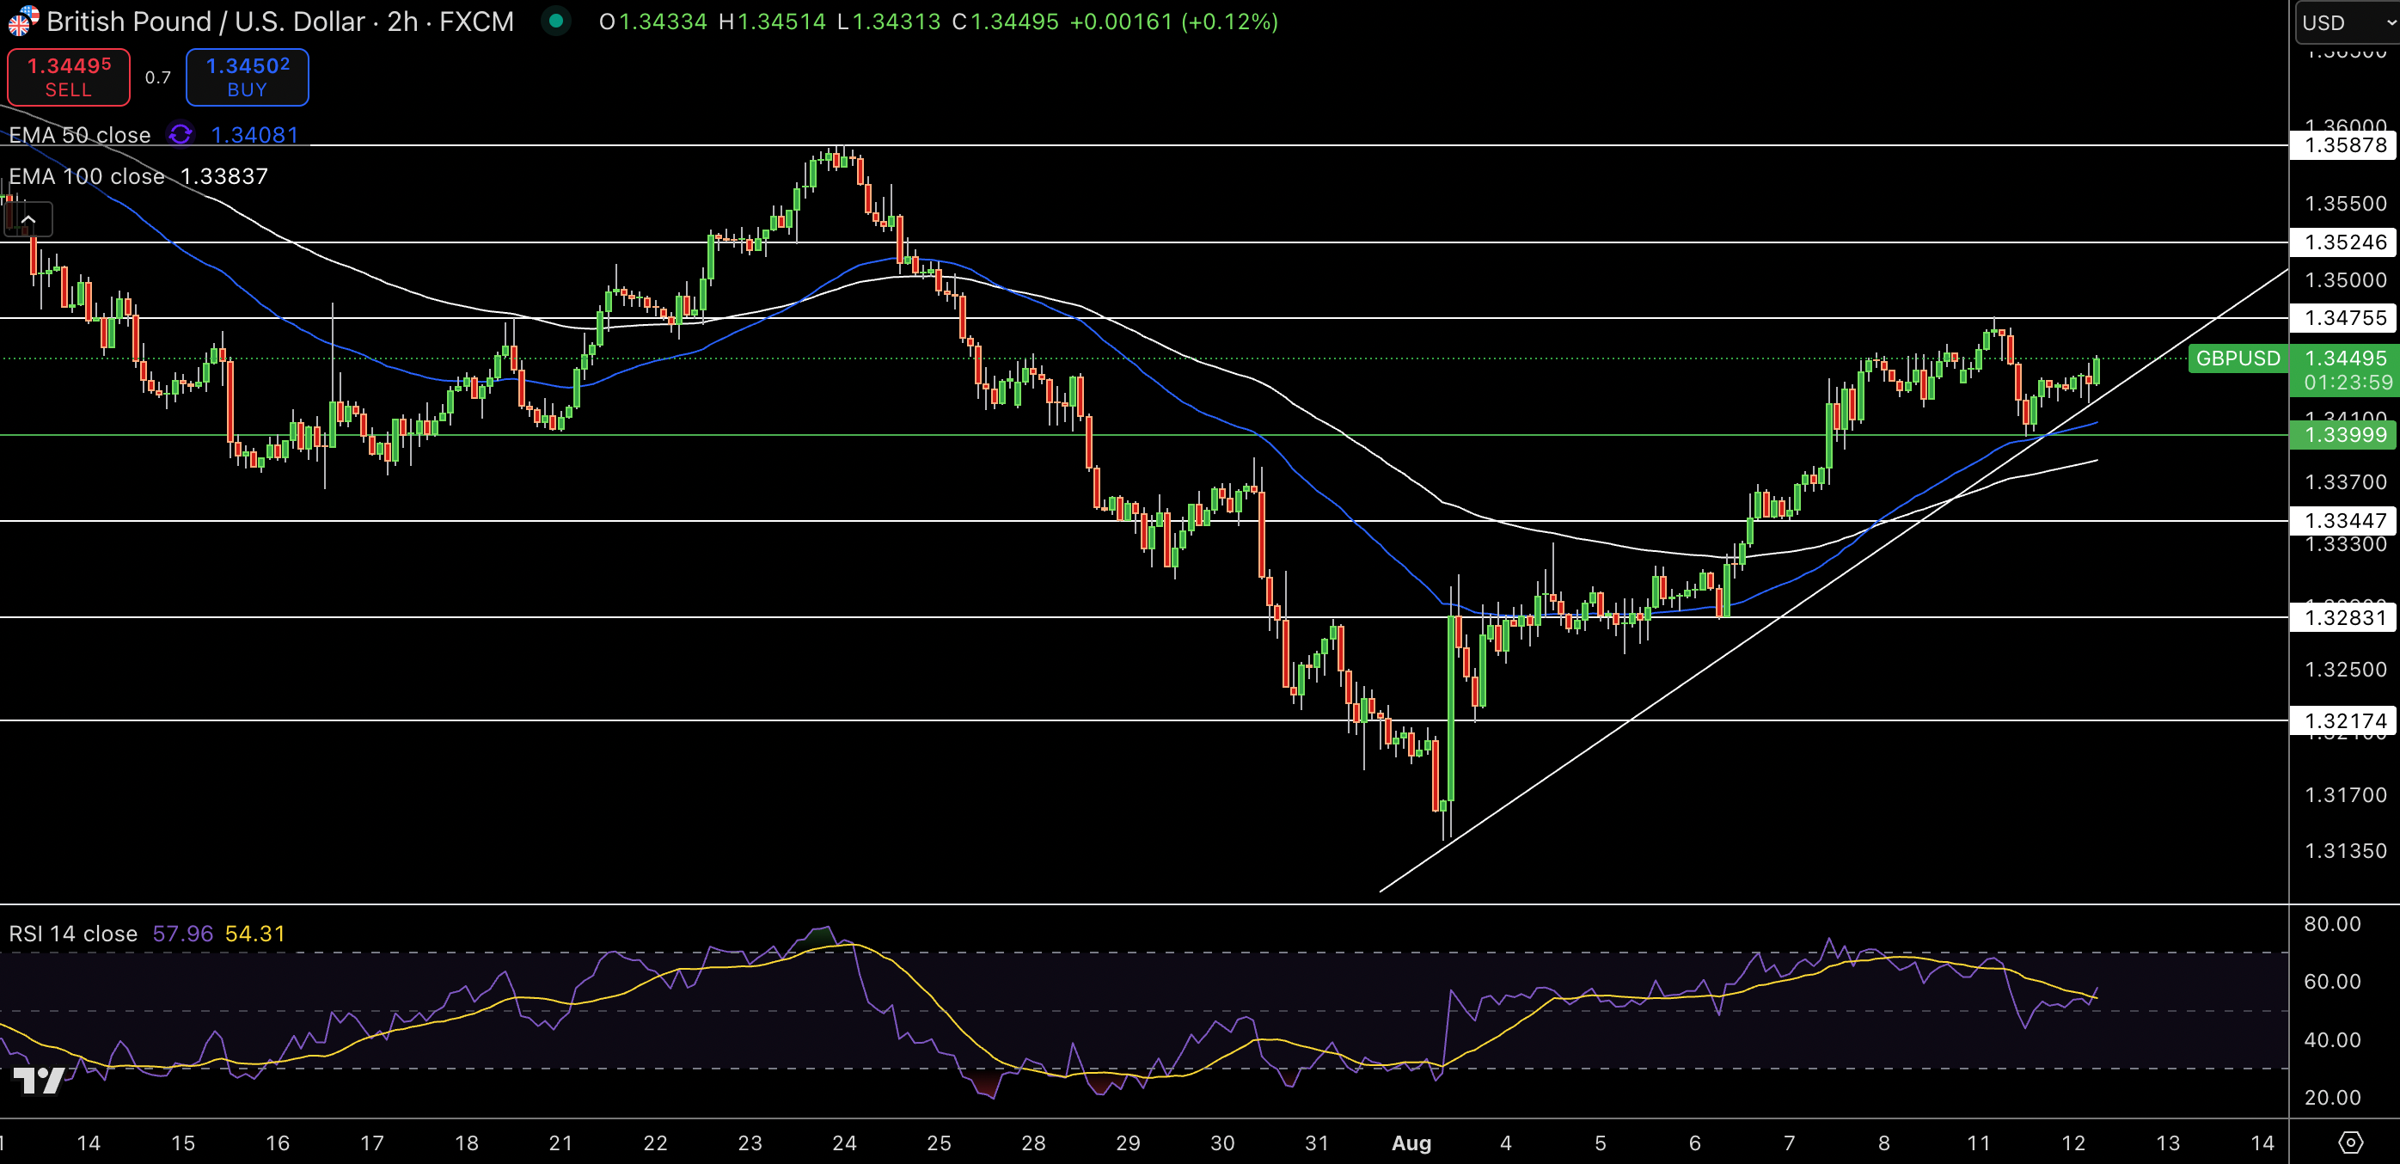Click date 31 on the time axis
Screen dimensions: 2400x1164
coord(1316,1143)
